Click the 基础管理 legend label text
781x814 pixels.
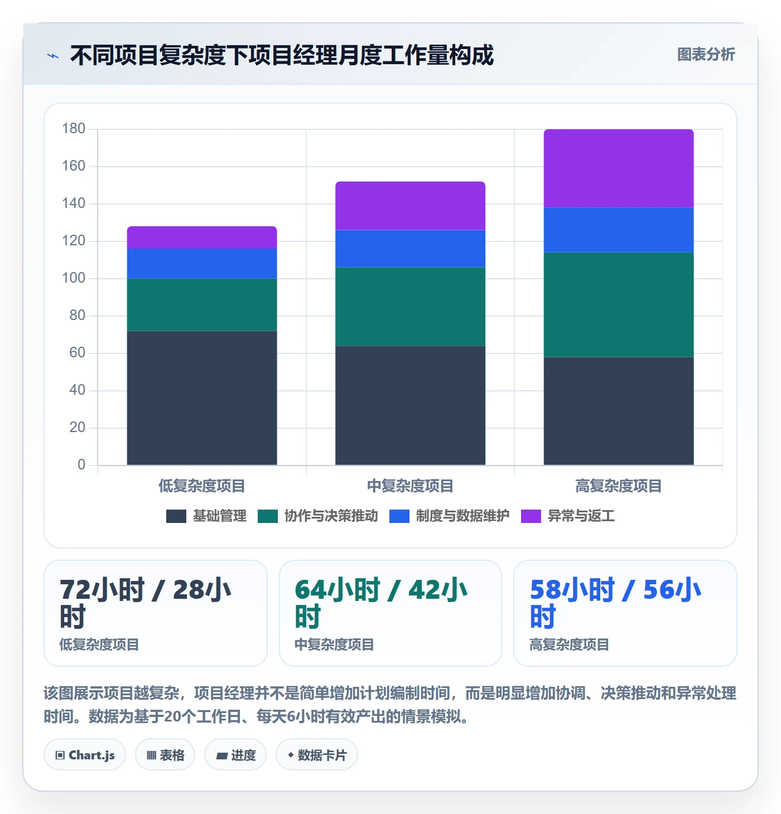(x=220, y=516)
